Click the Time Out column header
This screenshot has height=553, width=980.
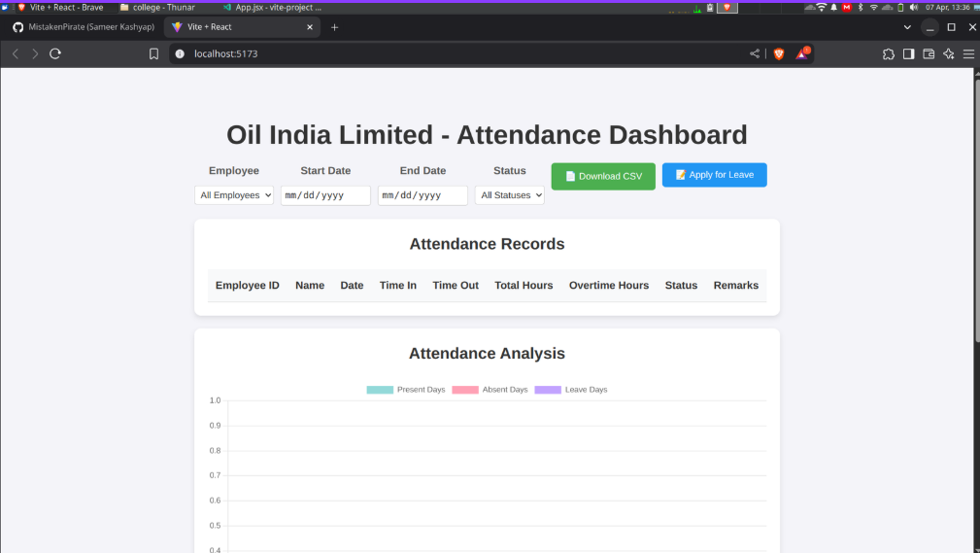pyautogui.click(x=456, y=286)
